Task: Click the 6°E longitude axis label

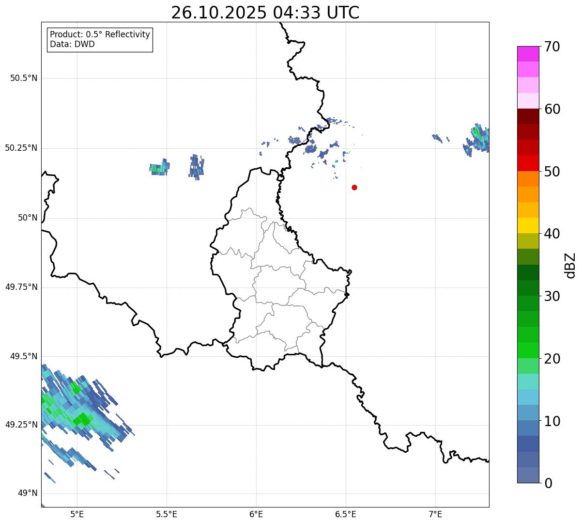Action: click(256, 513)
